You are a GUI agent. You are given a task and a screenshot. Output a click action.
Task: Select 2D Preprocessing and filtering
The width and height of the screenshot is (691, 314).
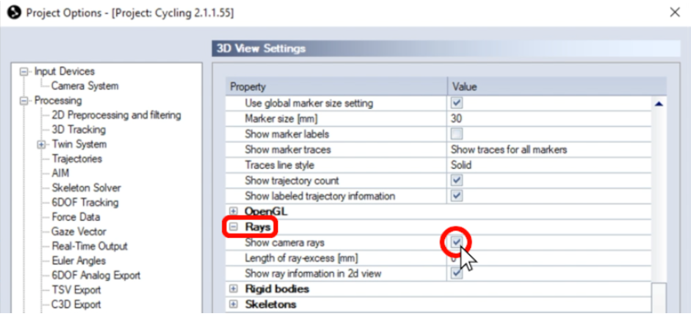[x=116, y=115]
